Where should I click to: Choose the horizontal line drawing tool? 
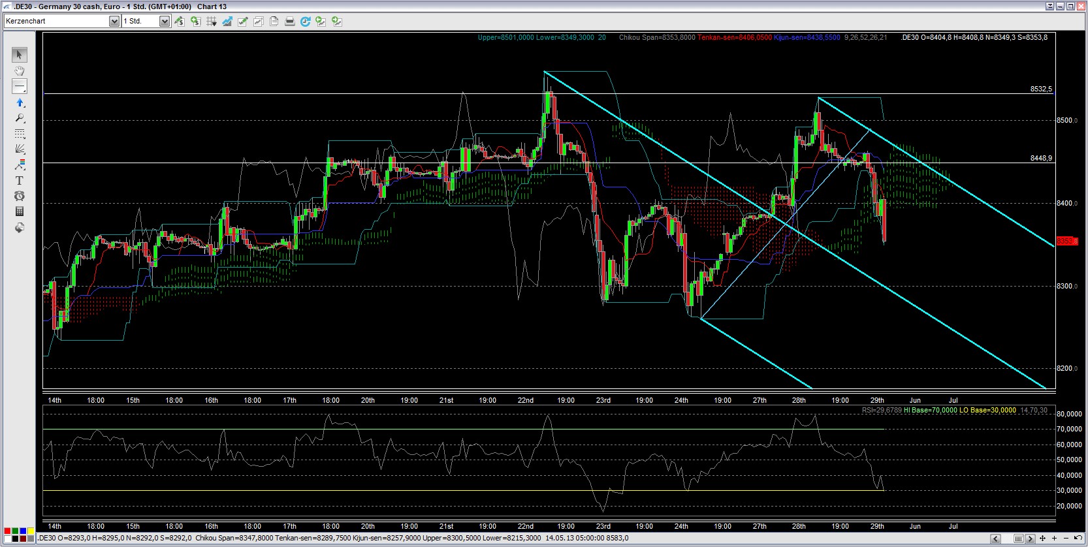(20, 87)
